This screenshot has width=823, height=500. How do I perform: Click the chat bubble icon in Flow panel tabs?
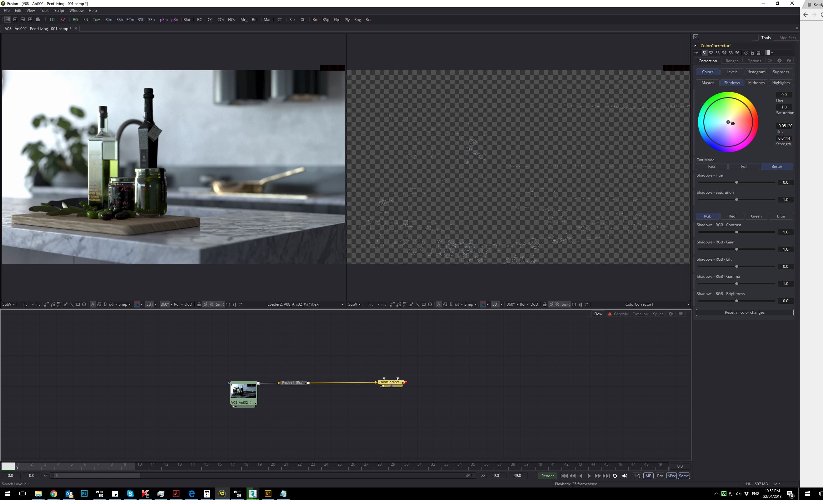click(681, 314)
